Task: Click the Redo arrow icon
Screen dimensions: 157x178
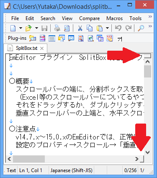Action: (128, 28)
